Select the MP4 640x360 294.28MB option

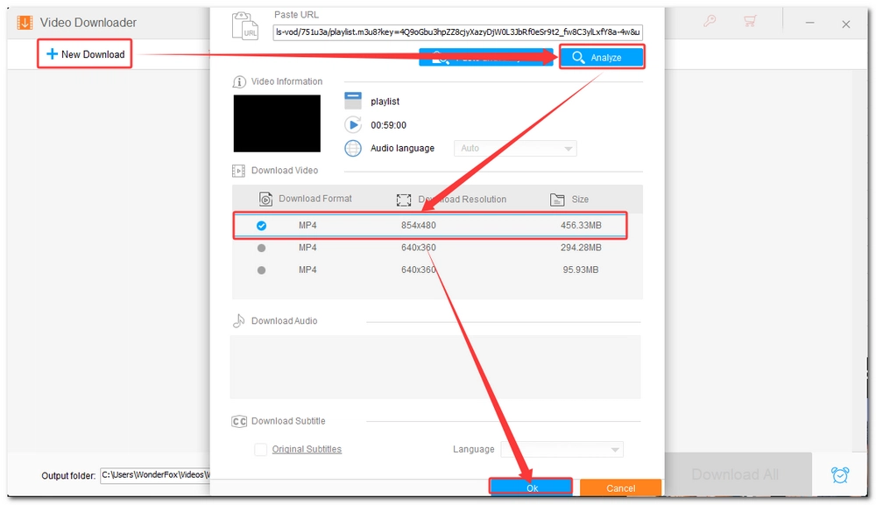tap(261, 248)
